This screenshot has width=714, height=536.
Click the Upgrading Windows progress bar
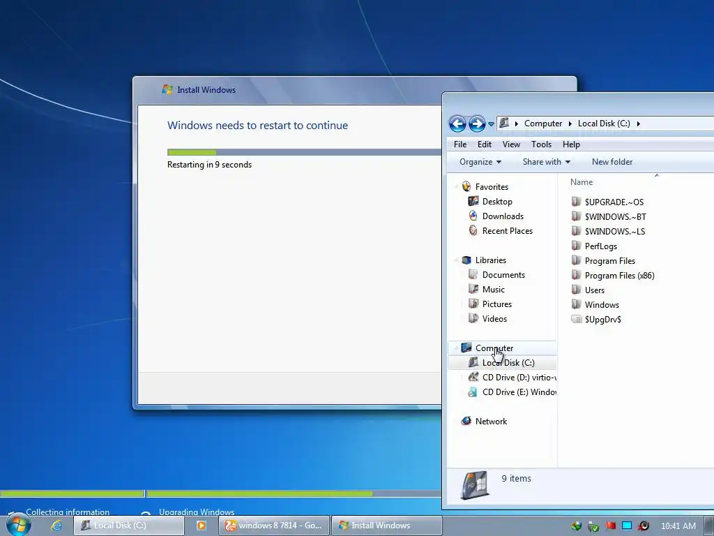294,493
